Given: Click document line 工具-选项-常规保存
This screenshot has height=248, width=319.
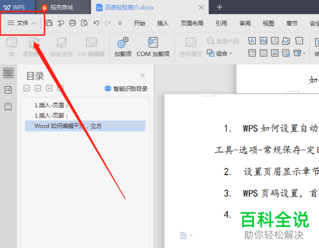Looking at the screenshot, I should [267, 150].
